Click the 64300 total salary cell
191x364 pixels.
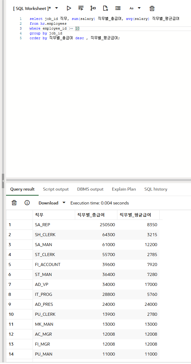96,235
